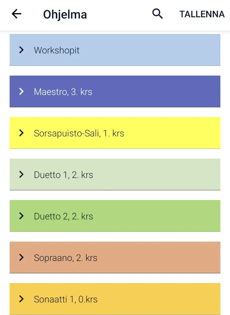
Task: Select the Workshopit label text
Action: coord(57,50)
